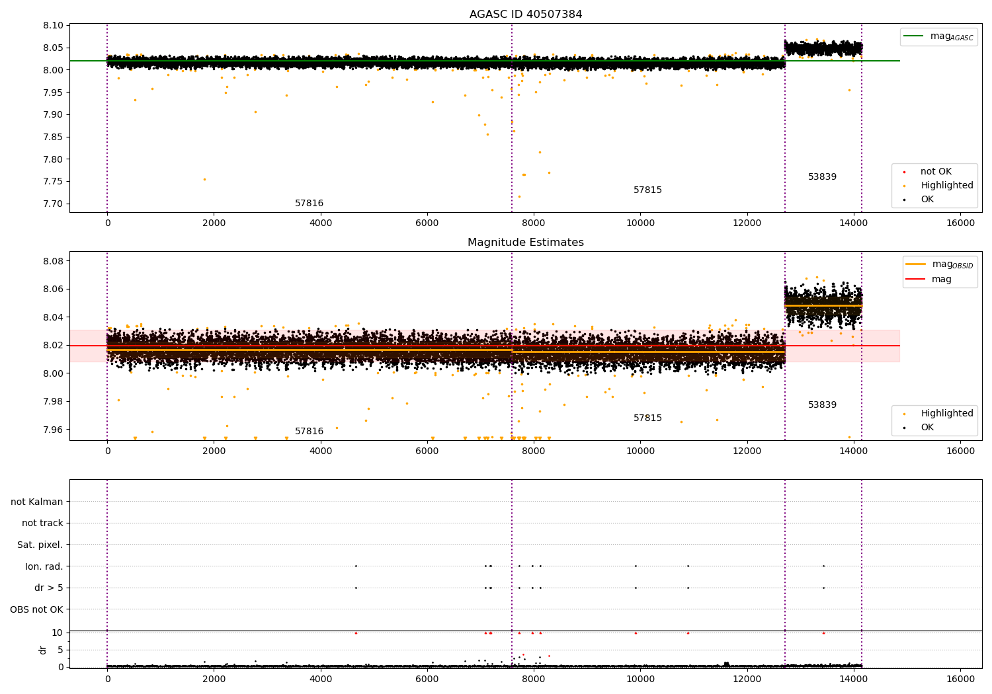Click the 10 tick on the dr axis
Screen dimensions: 992x694
58,633
